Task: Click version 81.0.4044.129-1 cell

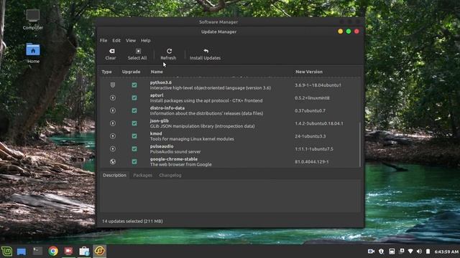Action: (311, 162)
